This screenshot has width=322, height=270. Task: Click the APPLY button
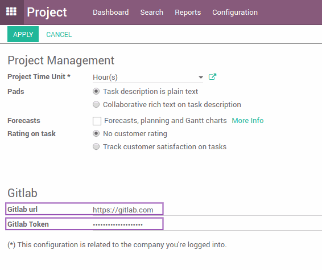(23, 34)
